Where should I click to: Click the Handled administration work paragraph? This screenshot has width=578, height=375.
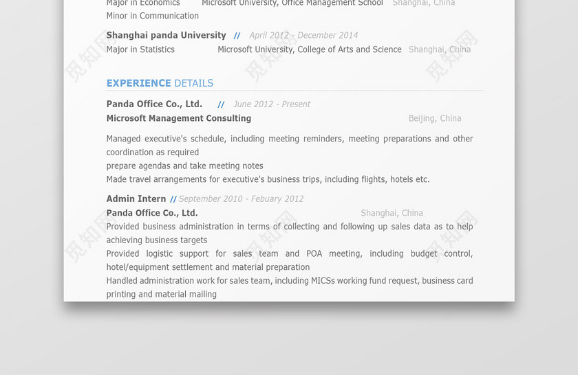pos(290,287)
